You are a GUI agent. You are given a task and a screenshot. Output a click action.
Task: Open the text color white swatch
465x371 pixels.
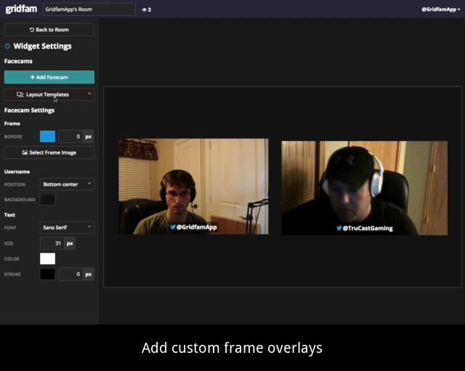[x=47, y=258]
